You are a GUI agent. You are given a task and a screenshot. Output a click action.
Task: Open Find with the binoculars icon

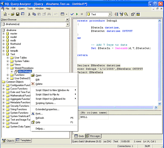tap(49, 14)
